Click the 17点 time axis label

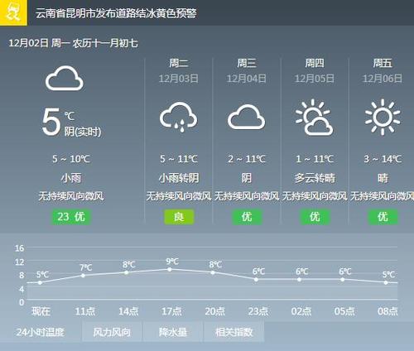(x=171, y=311)
